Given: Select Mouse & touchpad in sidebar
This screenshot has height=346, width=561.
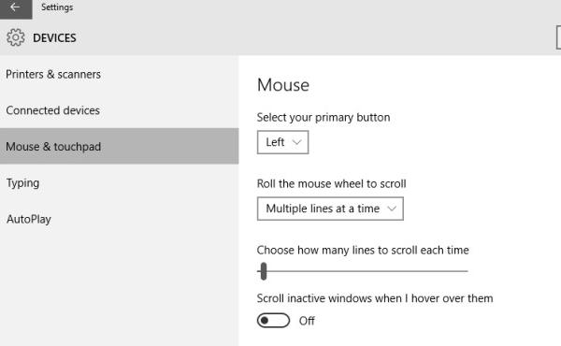Looking at the screenshot, I should [x=119, y=146].
